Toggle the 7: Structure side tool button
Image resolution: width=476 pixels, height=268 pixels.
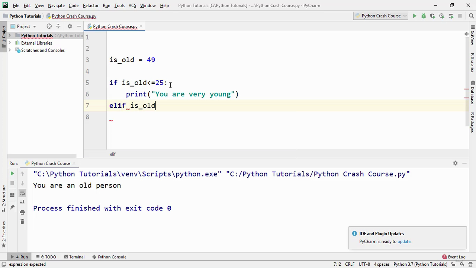(x=4, y=198)
